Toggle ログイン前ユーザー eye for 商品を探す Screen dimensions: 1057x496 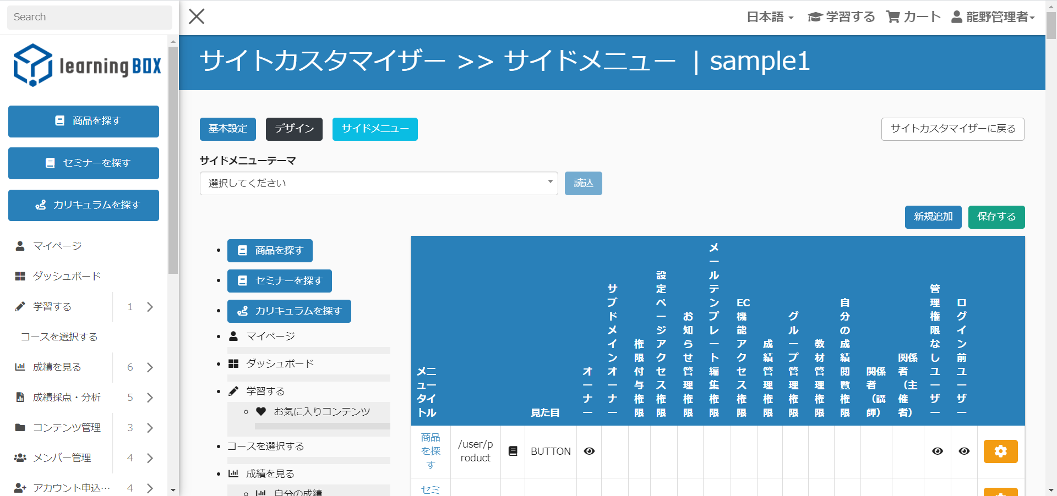pyautogui.click(x=963, y=451)
